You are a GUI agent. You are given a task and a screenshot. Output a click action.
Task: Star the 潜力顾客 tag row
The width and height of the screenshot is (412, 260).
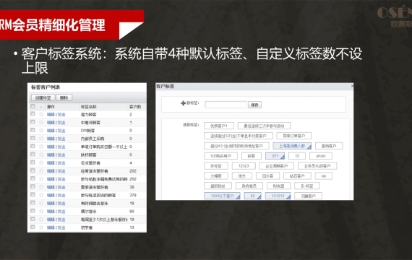(x=41, y=114)
